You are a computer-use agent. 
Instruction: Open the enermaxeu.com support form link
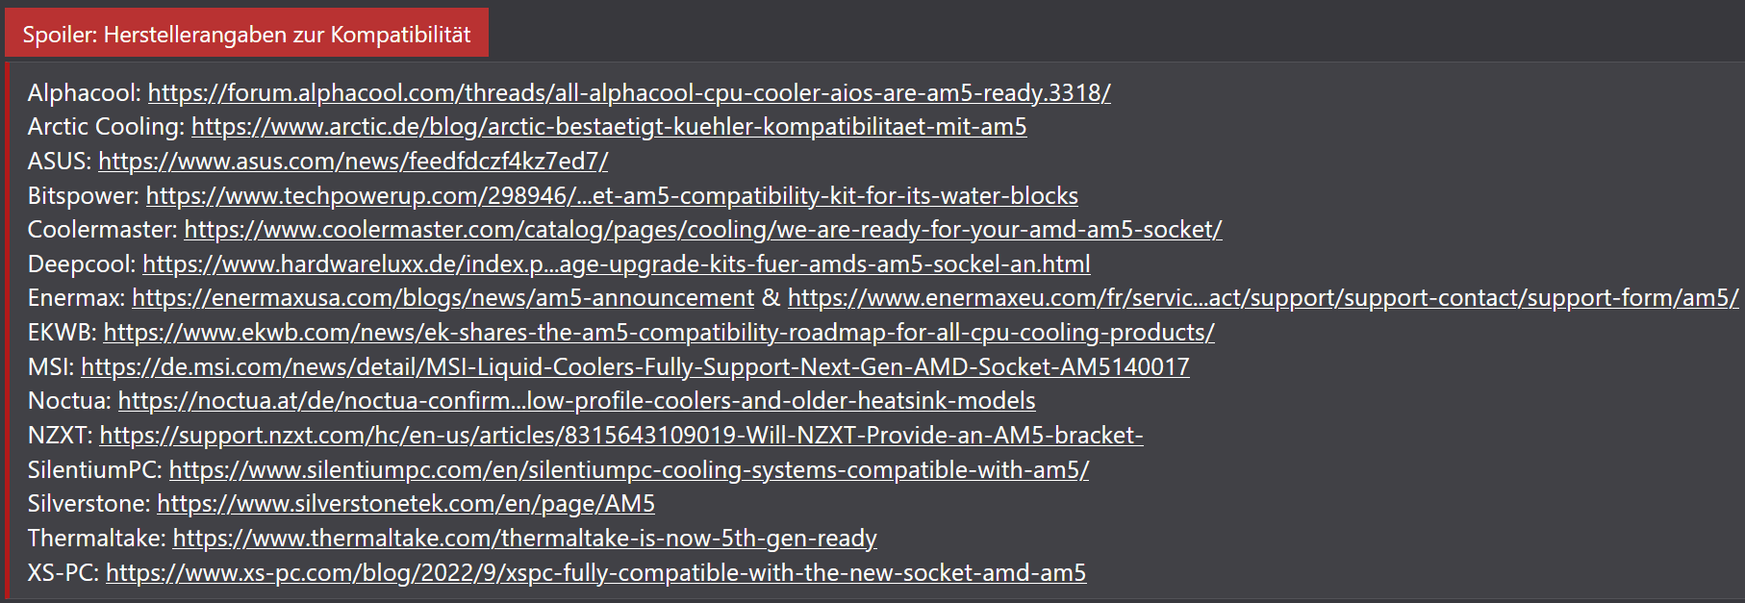pos(1263,297)
